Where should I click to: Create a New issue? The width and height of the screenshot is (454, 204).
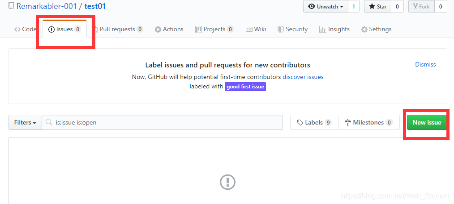[x=427, y=122]
